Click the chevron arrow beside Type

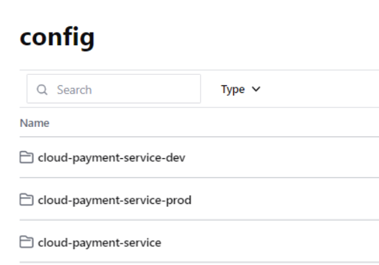pyautogui.click(x=256, y=89)
